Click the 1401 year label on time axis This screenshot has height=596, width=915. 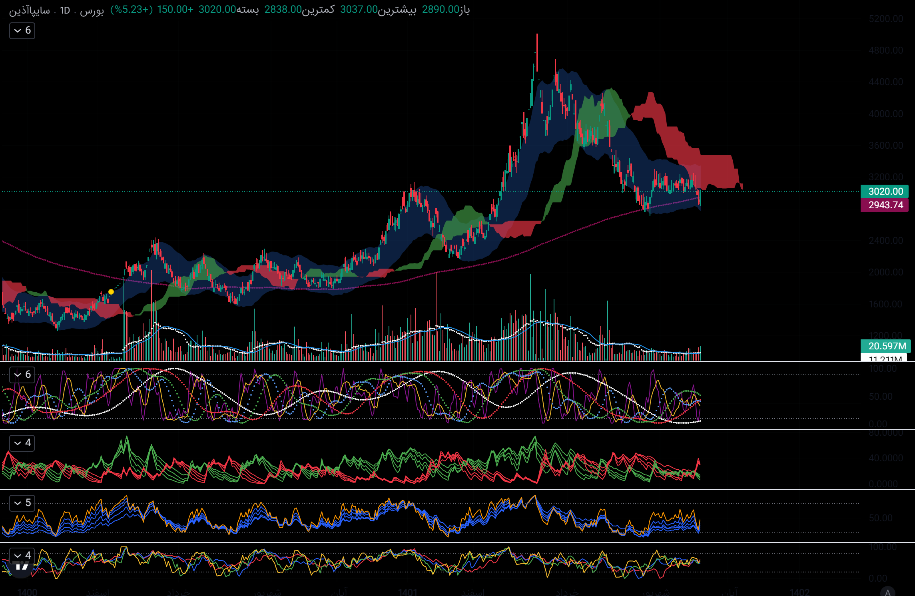(408, 592)
